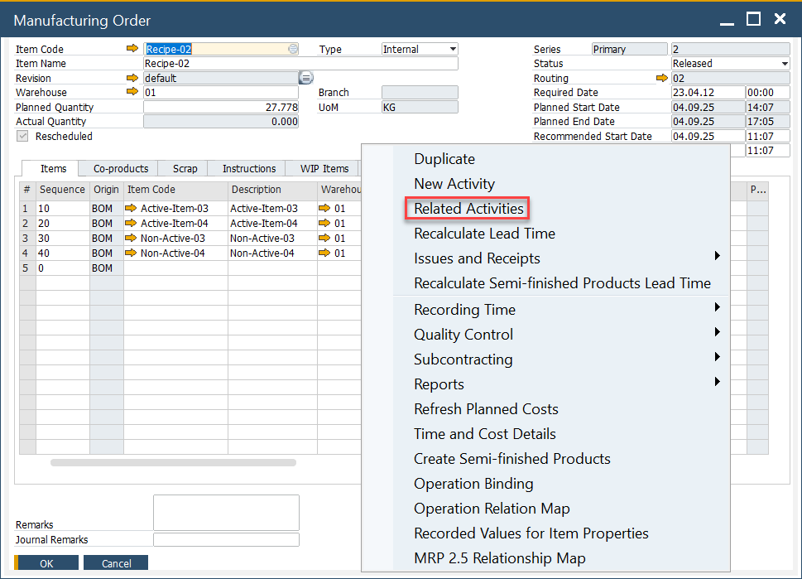
Task: Toggle the Rescheduled checkbox
Action: coord(23,136)
